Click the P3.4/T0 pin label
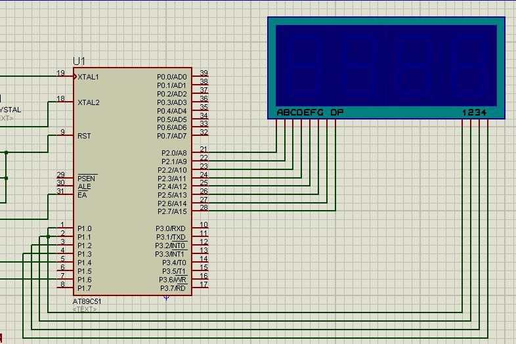This screenshot has width=516, height=344. coord(174,263)
